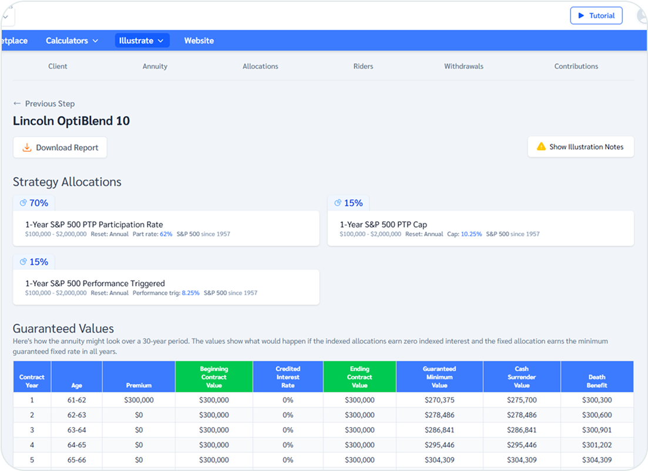Open the Illustrate menu
Screen dimensions: 648x471
(142, 40)
